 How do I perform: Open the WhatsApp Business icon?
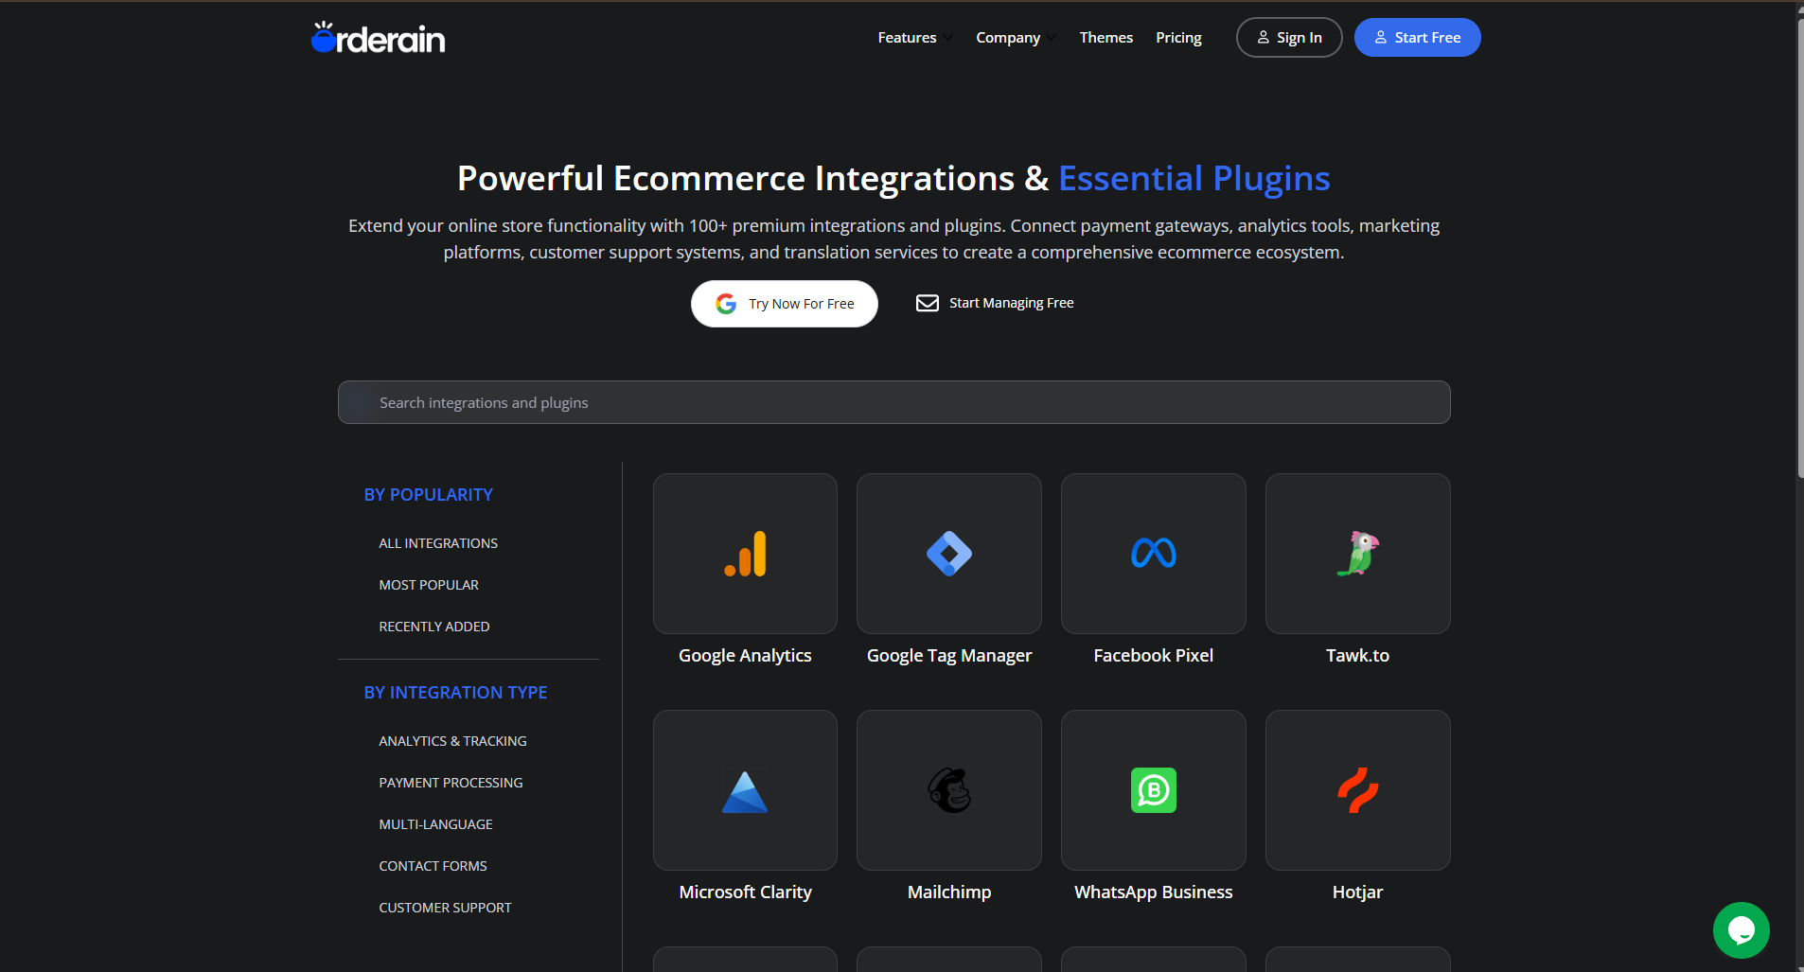pyautogui.click(x=1154, y=790)
